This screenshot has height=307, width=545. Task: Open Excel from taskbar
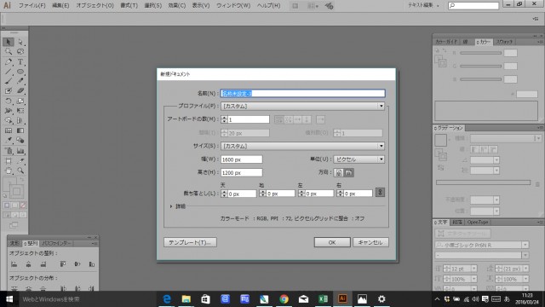click(324, 299)
